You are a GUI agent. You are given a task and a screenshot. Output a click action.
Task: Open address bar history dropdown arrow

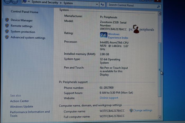click(x=97, y=4)
